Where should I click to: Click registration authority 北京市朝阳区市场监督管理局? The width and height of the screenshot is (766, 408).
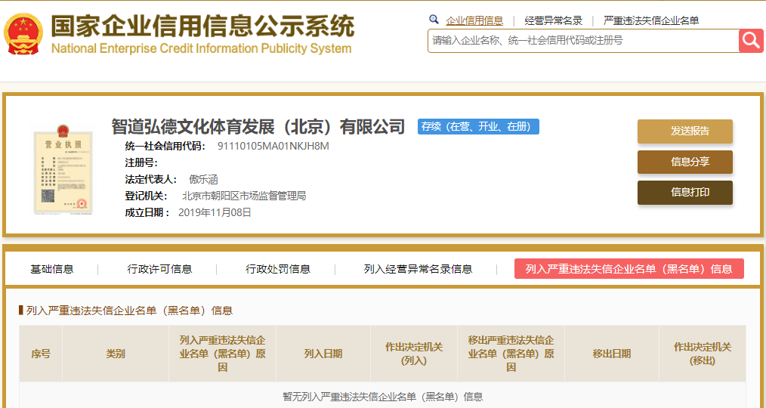click(x=244, y=196)
